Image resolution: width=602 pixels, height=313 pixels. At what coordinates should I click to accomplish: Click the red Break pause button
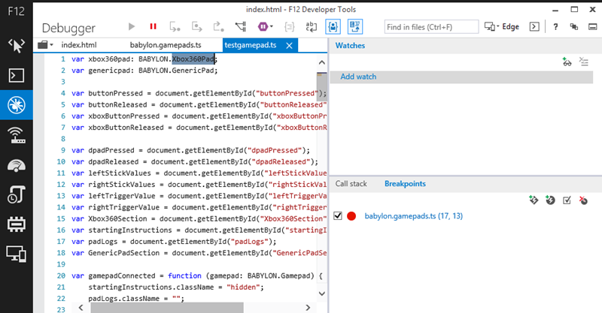(154, 26)
